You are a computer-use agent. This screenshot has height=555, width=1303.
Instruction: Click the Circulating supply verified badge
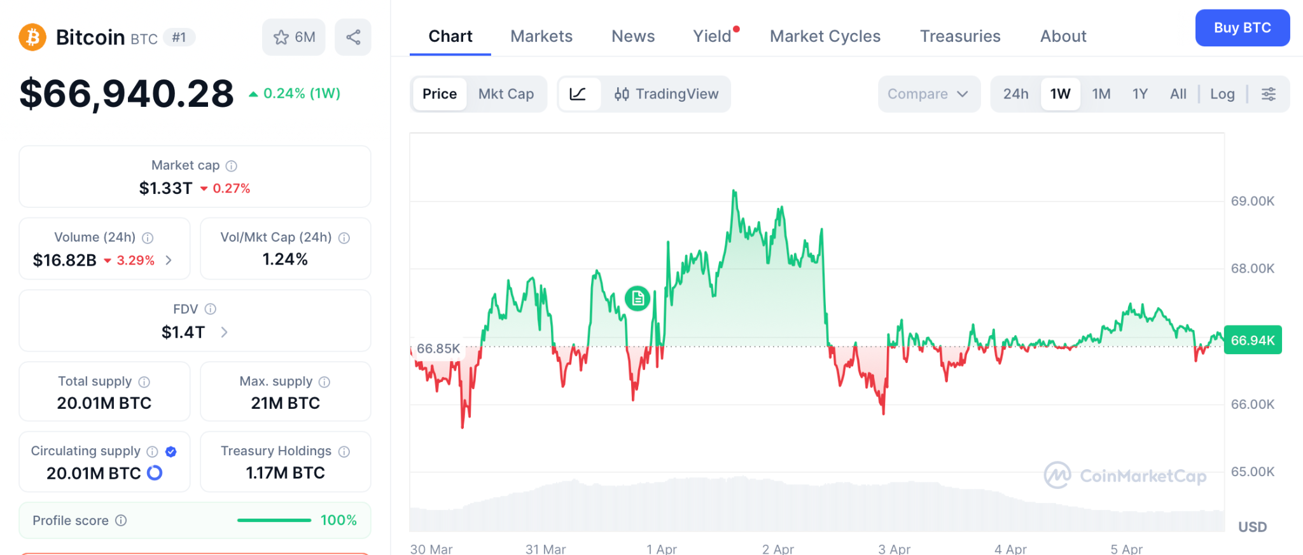[x=171, y=451]
